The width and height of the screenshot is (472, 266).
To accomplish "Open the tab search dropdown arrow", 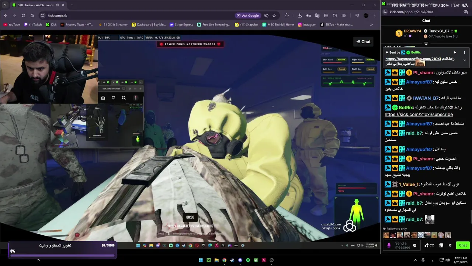I will pyautogui.click(x=5, y=5).
